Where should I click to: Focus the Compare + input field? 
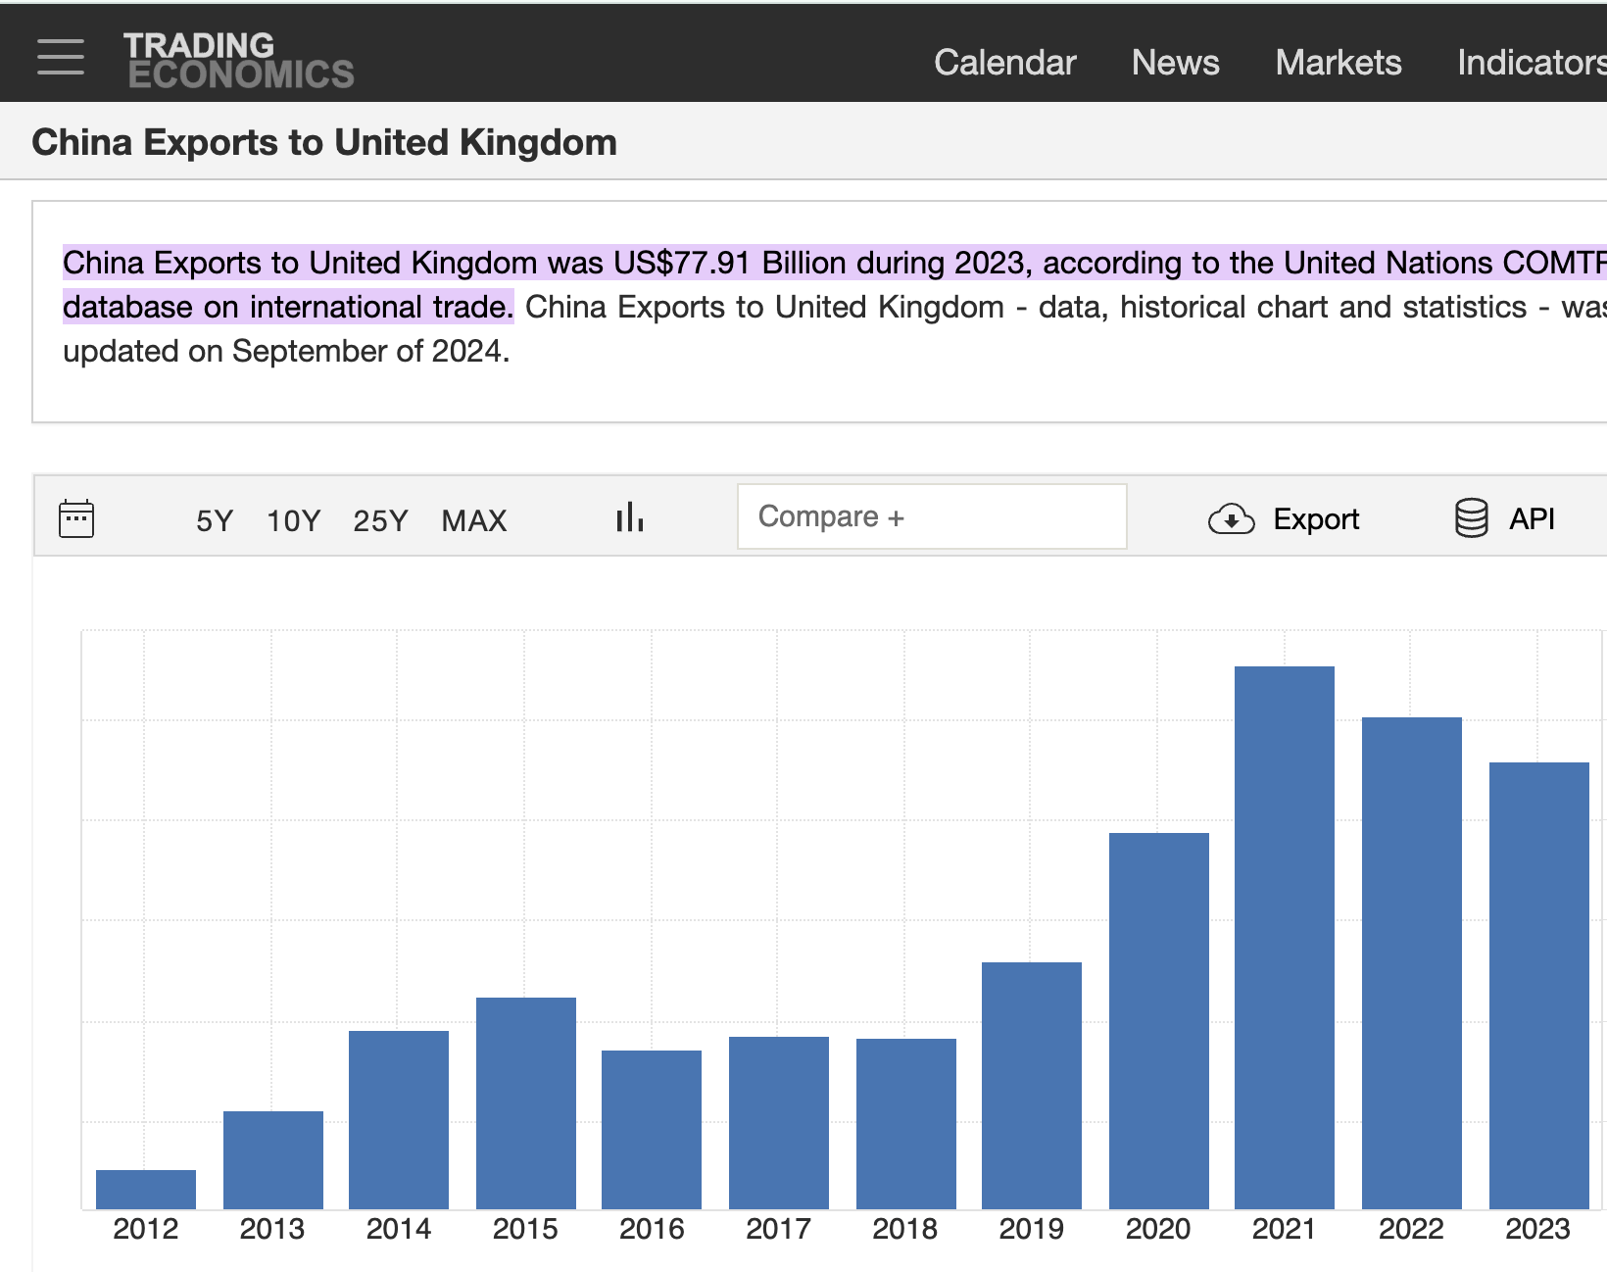tap(932, 516)
